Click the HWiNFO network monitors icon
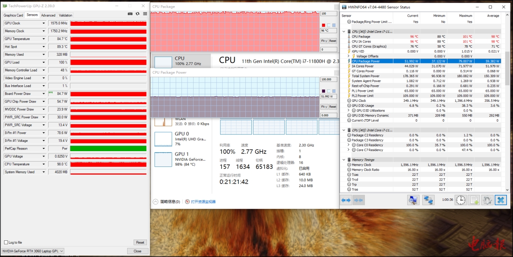Image resolution: width=513 pixels, height=257 pixels. pos(428,200)
